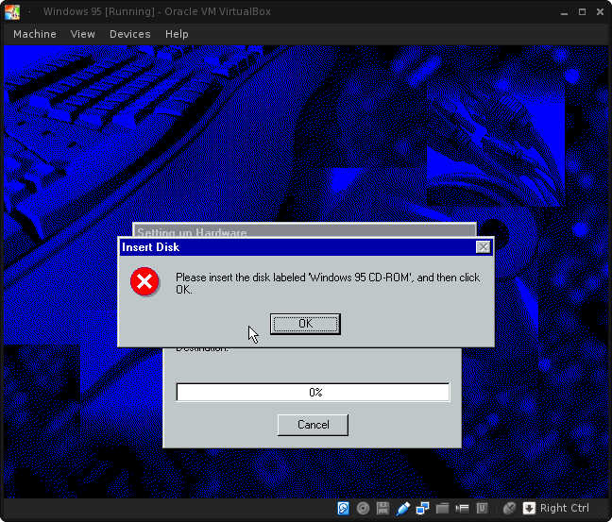Minimize the VirtualBox window
Viewport: 612px width, 522px height.
point(564,12)
